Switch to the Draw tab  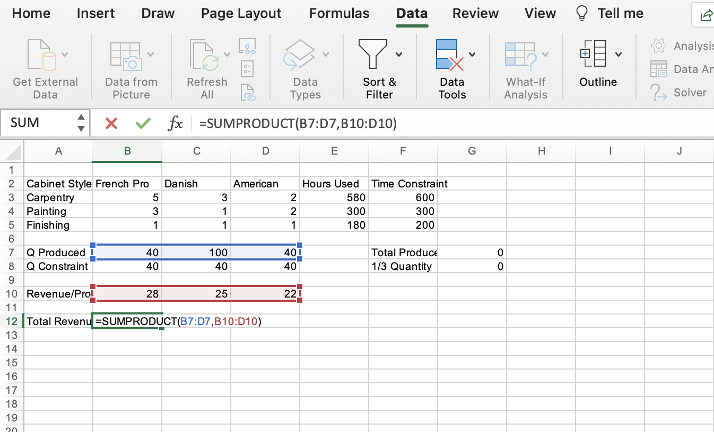pos(158,13)
